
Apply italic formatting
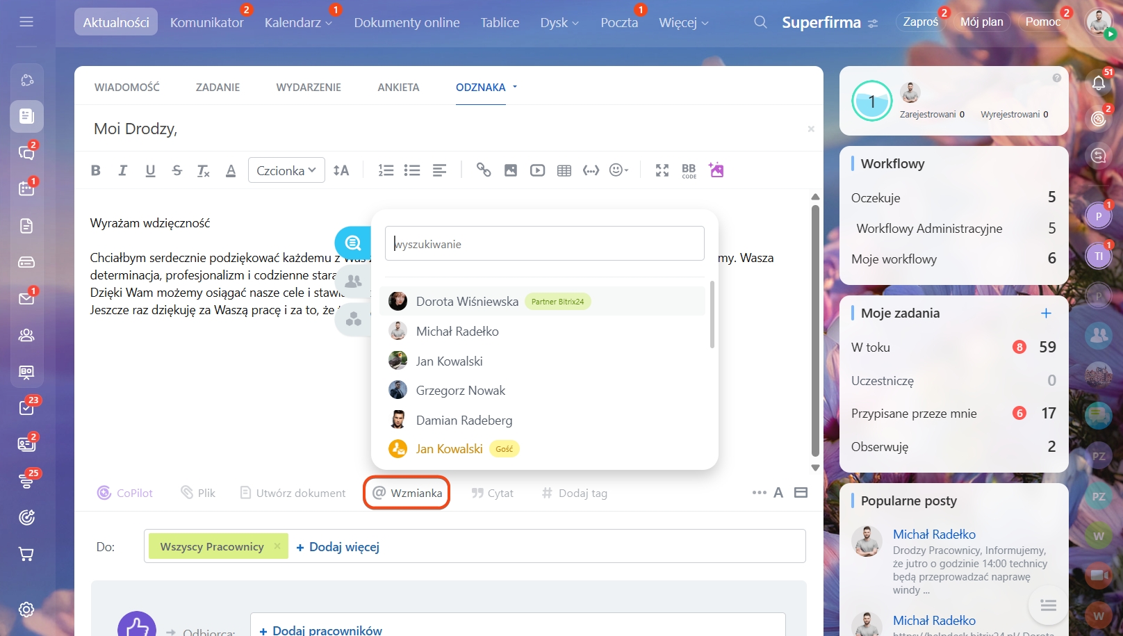123,170
